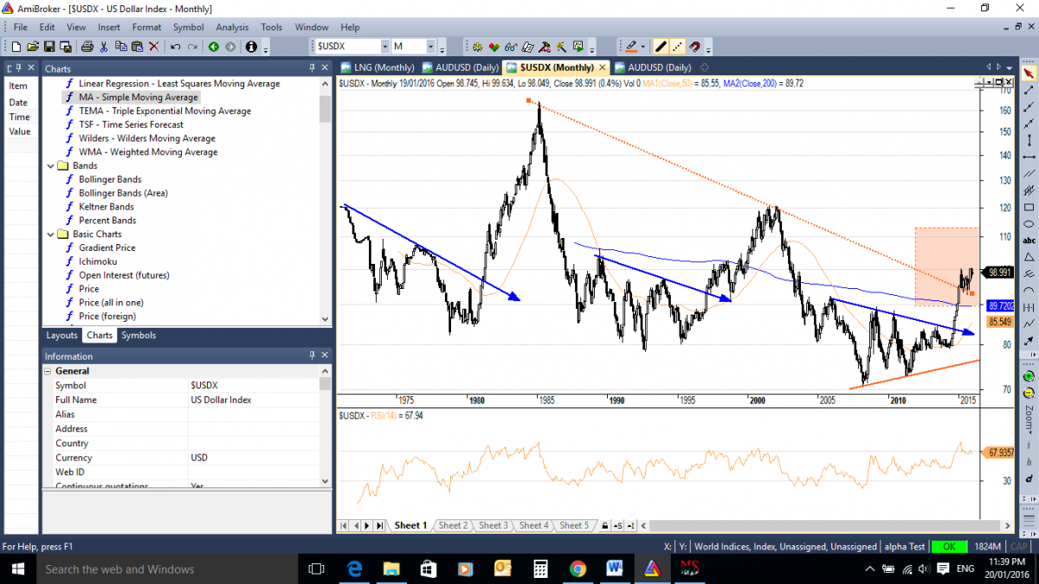Click the Full Name value field

(x=254, y=400)
